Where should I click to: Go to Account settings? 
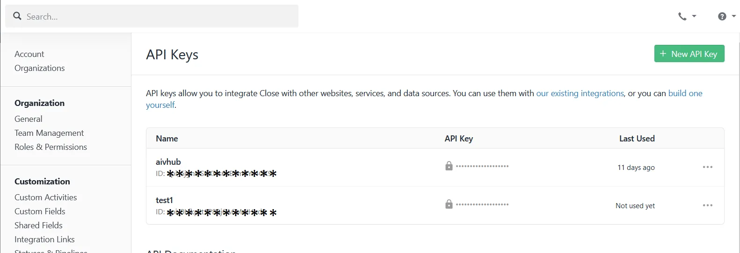[x=29, y=54]
